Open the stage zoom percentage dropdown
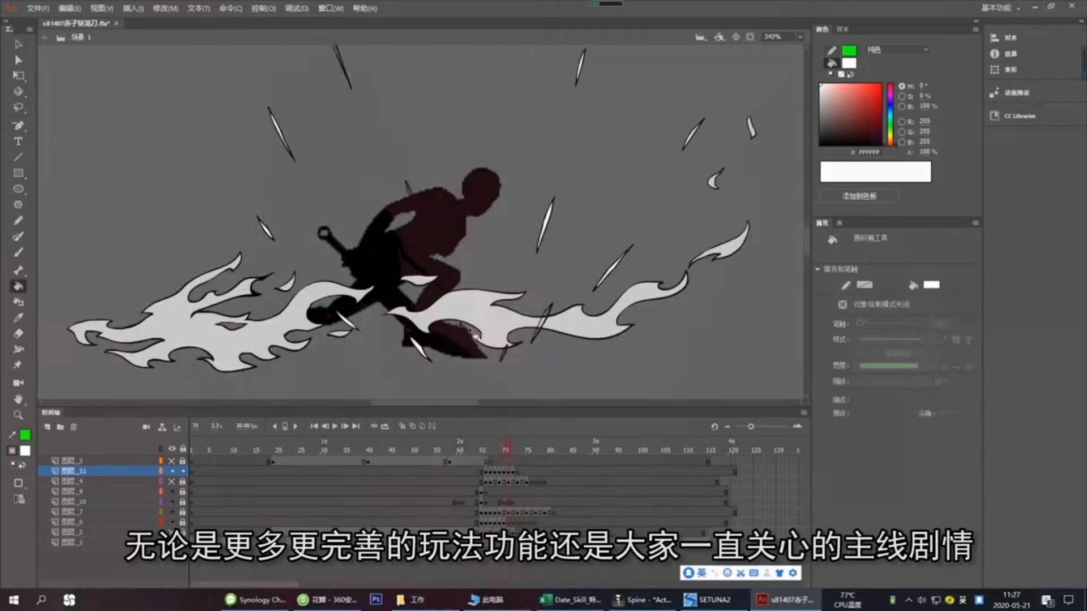1087x611 pixels. coord(800,37)
